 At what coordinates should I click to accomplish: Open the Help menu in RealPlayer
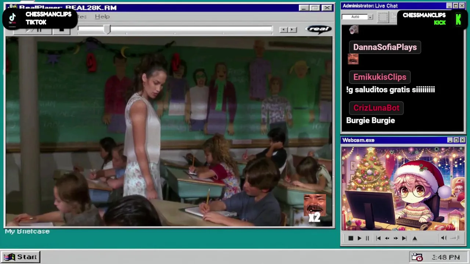[102, 16]
